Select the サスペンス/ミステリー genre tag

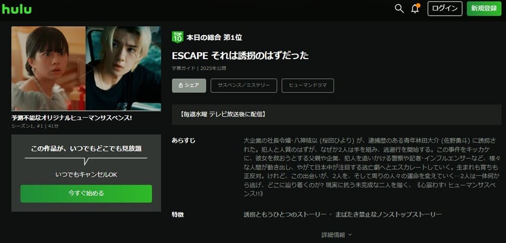tap(244, 85)
